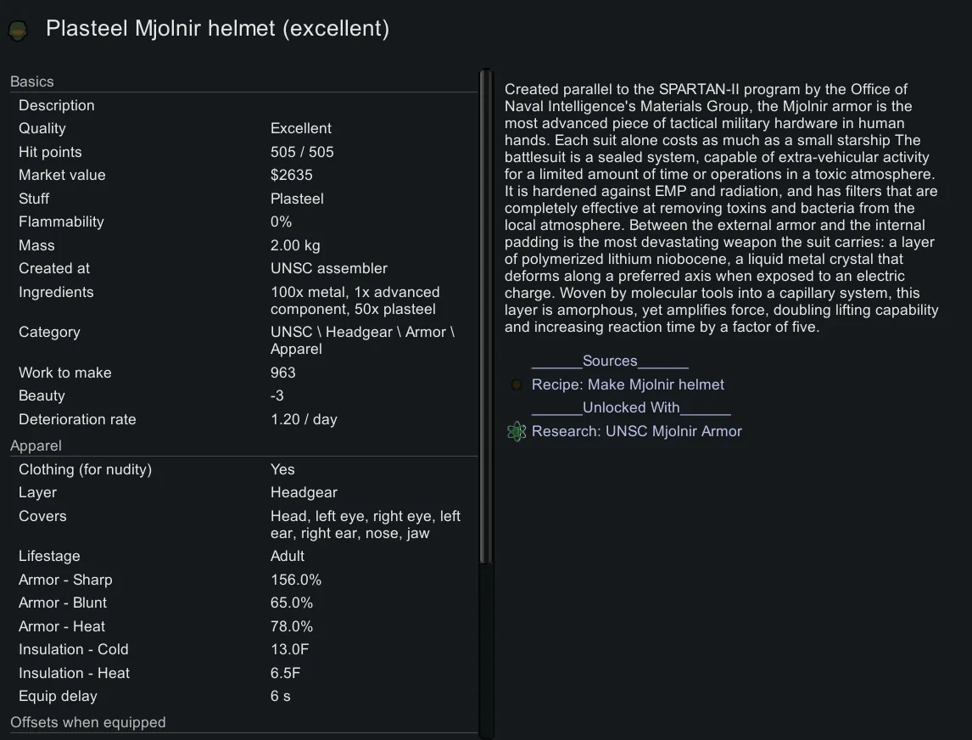Viewport: 972px width, 740px height.
Task: Click the green research atom icon
Action: pyautogui.click(x=517, y=432)
